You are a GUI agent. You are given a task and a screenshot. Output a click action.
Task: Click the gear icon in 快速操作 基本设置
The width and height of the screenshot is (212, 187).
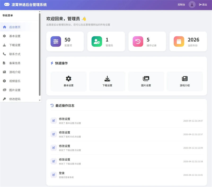(x=68, y=78)
